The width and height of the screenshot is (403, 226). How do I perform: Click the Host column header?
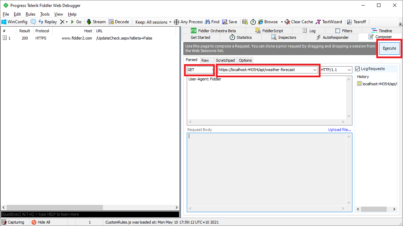73,31
